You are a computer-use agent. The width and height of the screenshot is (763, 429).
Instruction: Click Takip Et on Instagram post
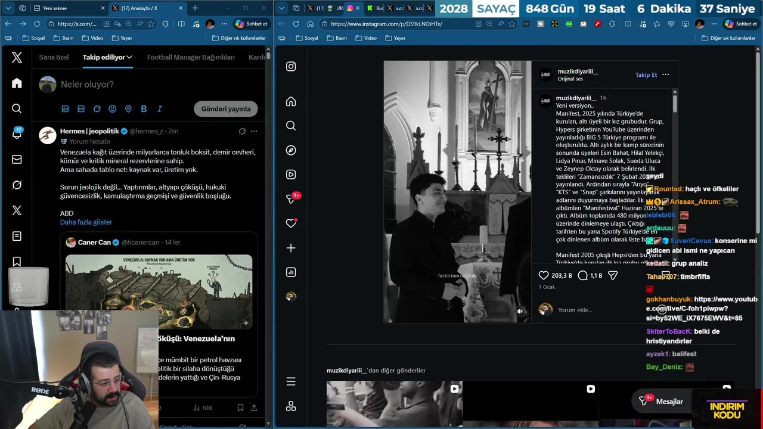pos(646,75)
